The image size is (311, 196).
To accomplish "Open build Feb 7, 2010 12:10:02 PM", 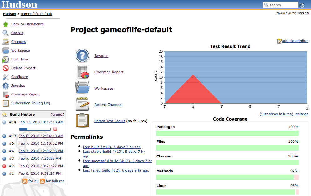I will pyautogui.click(x=41, y=143).
